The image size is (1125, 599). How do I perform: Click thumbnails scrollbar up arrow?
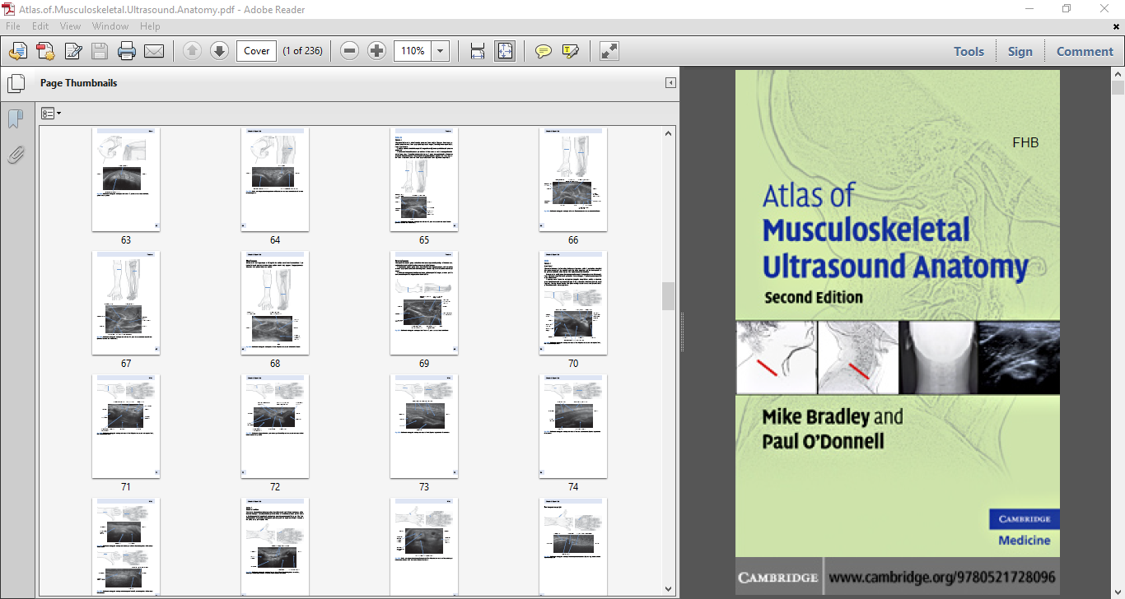pos(669,133)
